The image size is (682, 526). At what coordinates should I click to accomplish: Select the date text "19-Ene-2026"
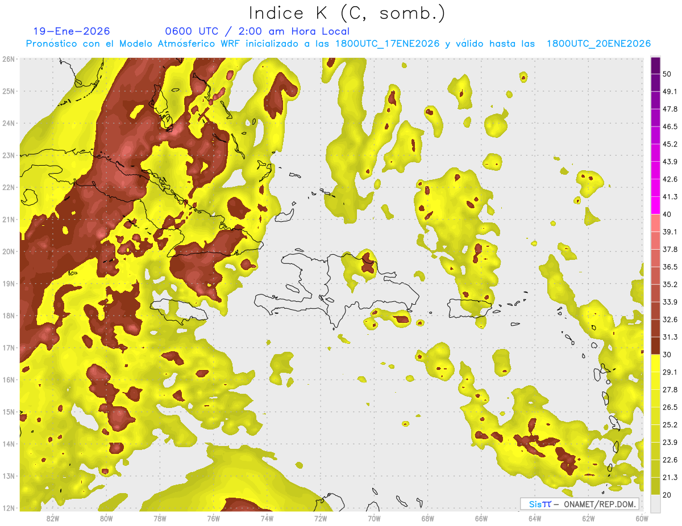72,31
